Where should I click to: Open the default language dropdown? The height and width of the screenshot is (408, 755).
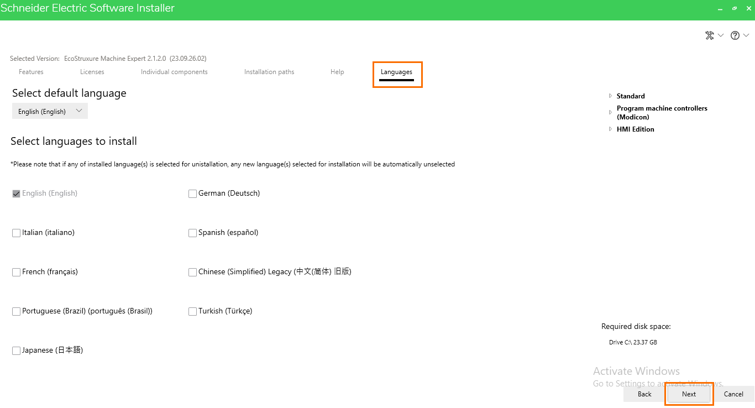pos(50,111)
